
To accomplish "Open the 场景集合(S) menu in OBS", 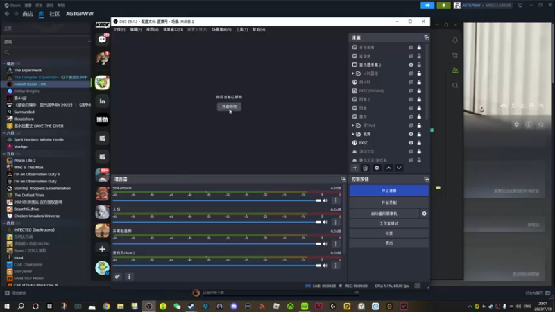I will click(221, 29).
